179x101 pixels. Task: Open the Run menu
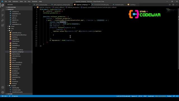coord(29,1)
